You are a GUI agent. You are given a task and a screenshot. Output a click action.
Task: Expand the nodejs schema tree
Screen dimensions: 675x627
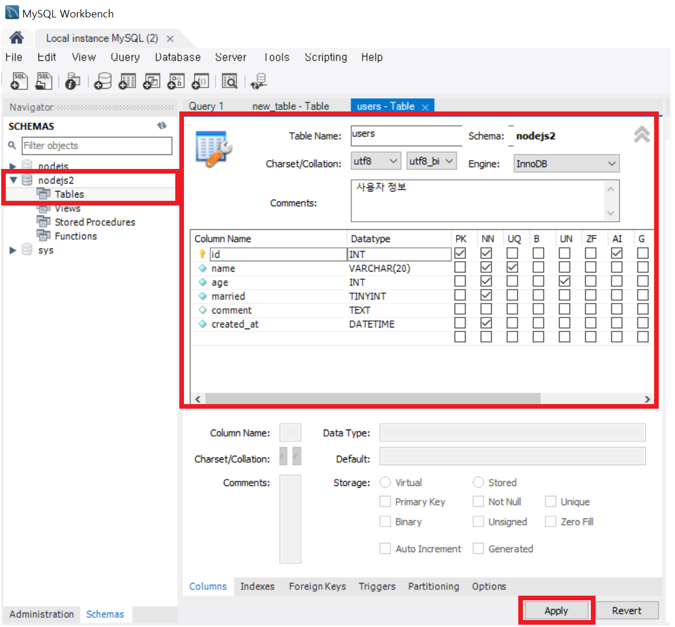(x=13, y=166)
